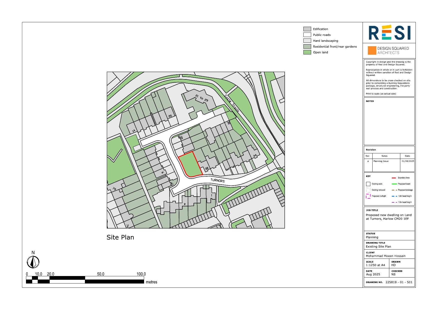Toggle the Existing walls key checkbox
Image resolution: width=438 pixels, height=310 pixels.
click(x=368, y=184)
